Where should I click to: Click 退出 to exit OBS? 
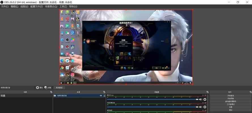pyautogui.click(x=231, y=110)
